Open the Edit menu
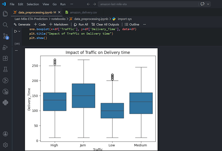The height and width of the screenshot is (151, 222). point(21,4)
